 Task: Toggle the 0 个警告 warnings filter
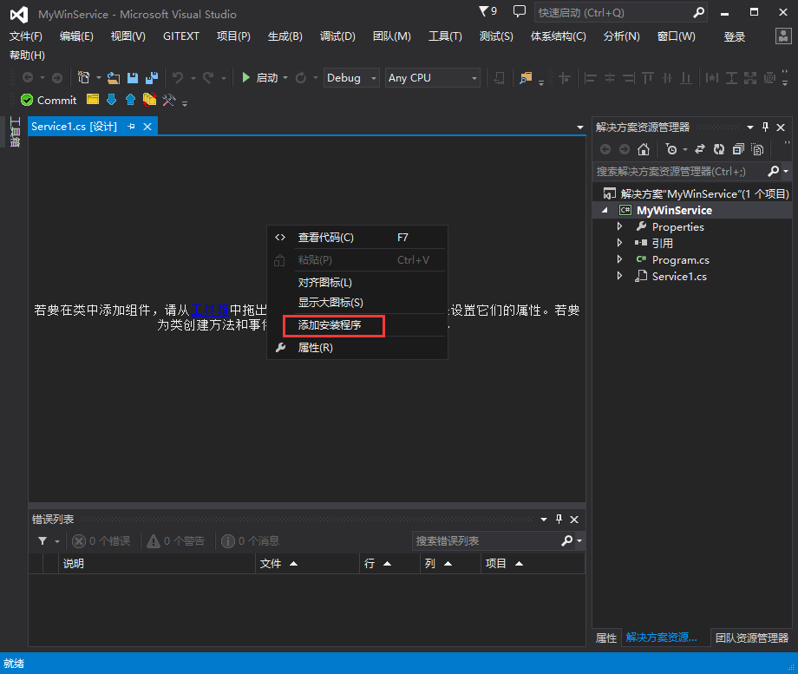click(x=175, y=541)
